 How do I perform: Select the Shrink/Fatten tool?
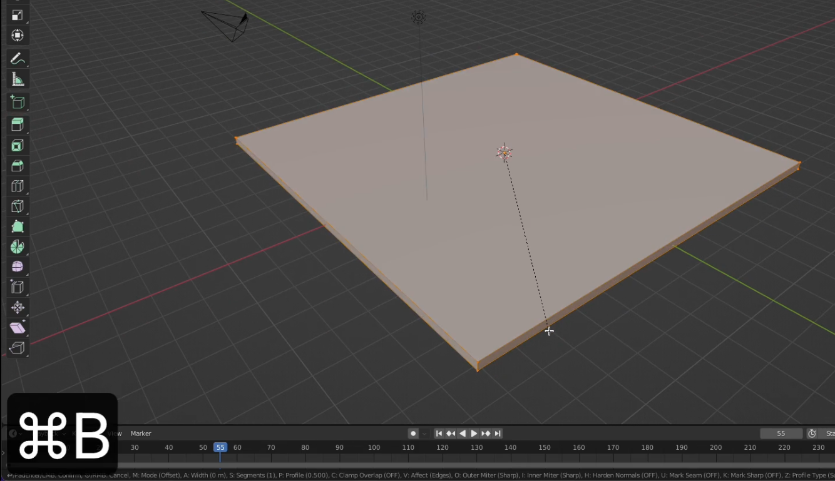pyautogui.click(x=18, y=307)
